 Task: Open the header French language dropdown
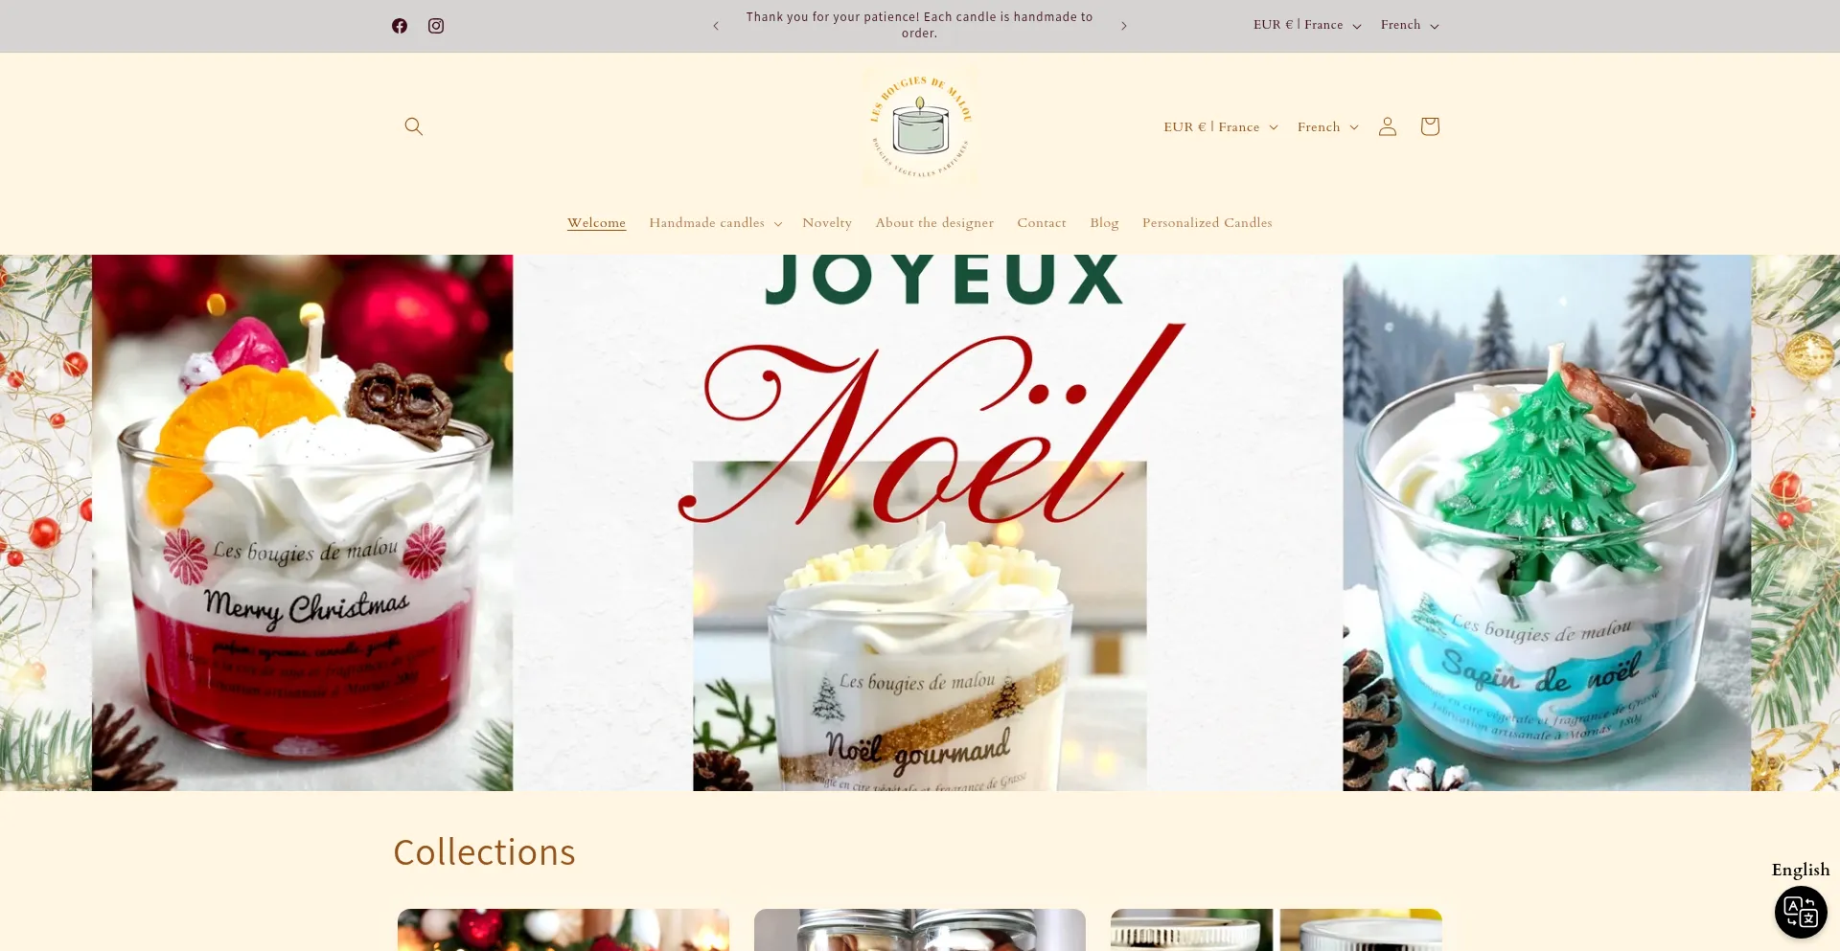tap(1328, 127)
